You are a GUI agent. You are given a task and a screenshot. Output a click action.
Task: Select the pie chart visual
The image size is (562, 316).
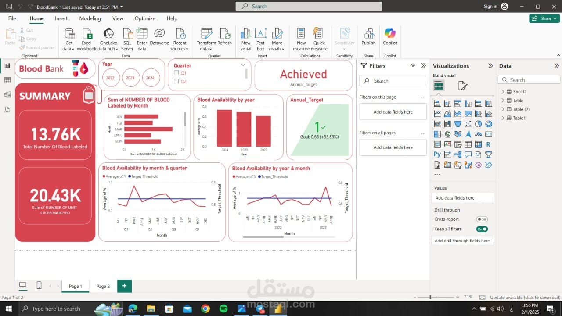[x=478, y=124]
